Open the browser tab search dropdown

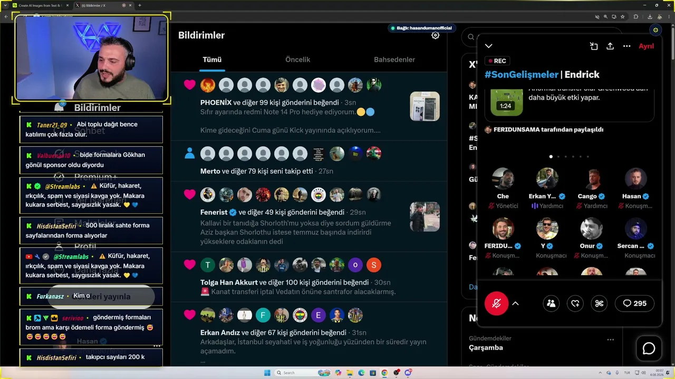(6, 5)
